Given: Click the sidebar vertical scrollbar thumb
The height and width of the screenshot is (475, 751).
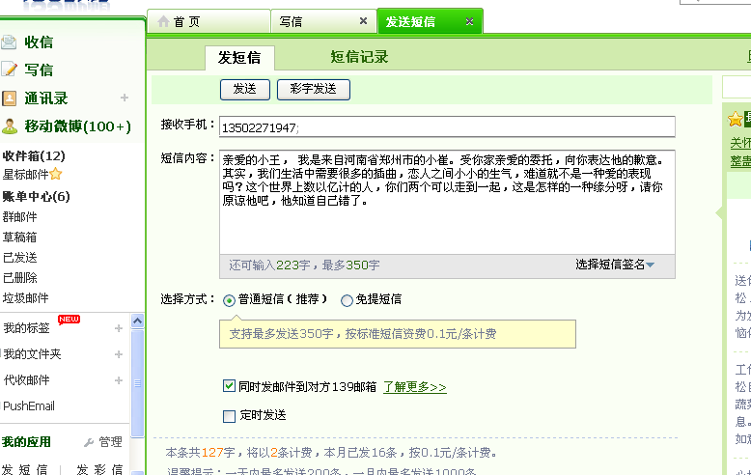Looking at the screenshot, I should [137, 383].
